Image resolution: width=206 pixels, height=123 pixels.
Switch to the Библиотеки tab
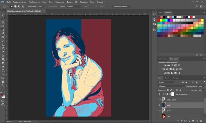pos(163,59)
